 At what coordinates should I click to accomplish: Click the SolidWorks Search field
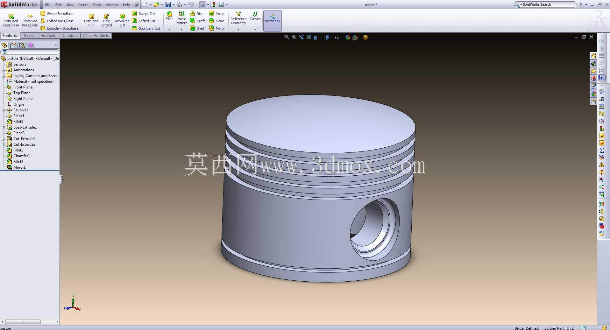pos(547,4)
